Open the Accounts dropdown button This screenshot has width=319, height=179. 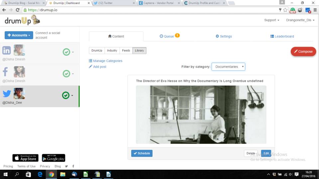pos(19,35)
